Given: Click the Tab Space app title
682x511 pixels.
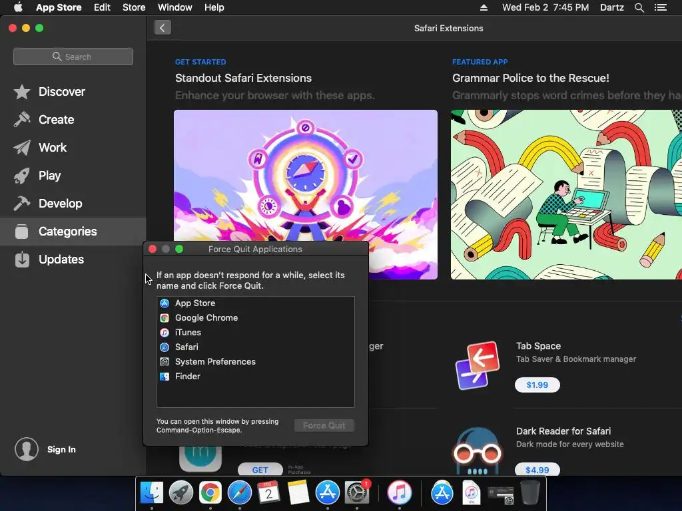Looking at the screenshot, I should [538, 346].
